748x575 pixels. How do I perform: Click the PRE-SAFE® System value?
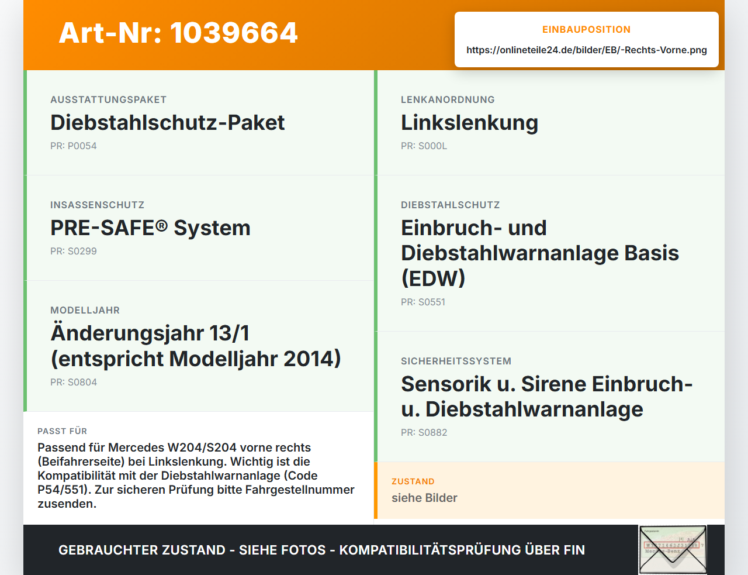point(150,228)
